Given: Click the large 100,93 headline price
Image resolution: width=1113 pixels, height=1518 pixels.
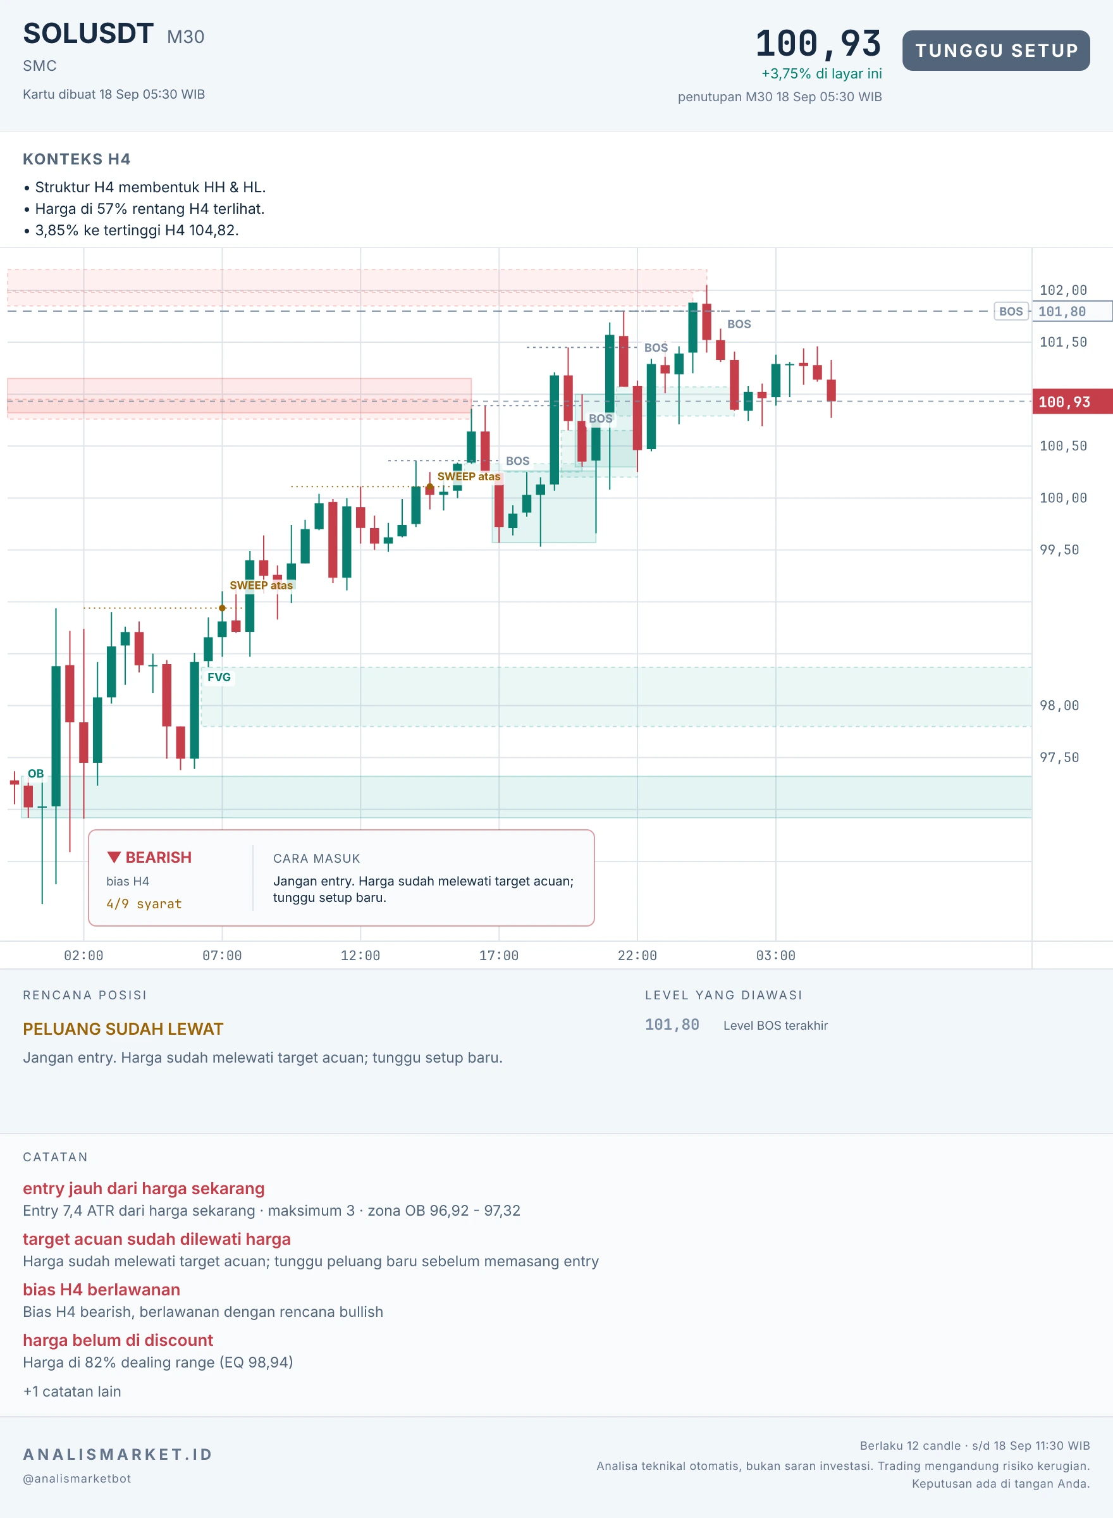Looking at the screenshot, I should point(818,44).
